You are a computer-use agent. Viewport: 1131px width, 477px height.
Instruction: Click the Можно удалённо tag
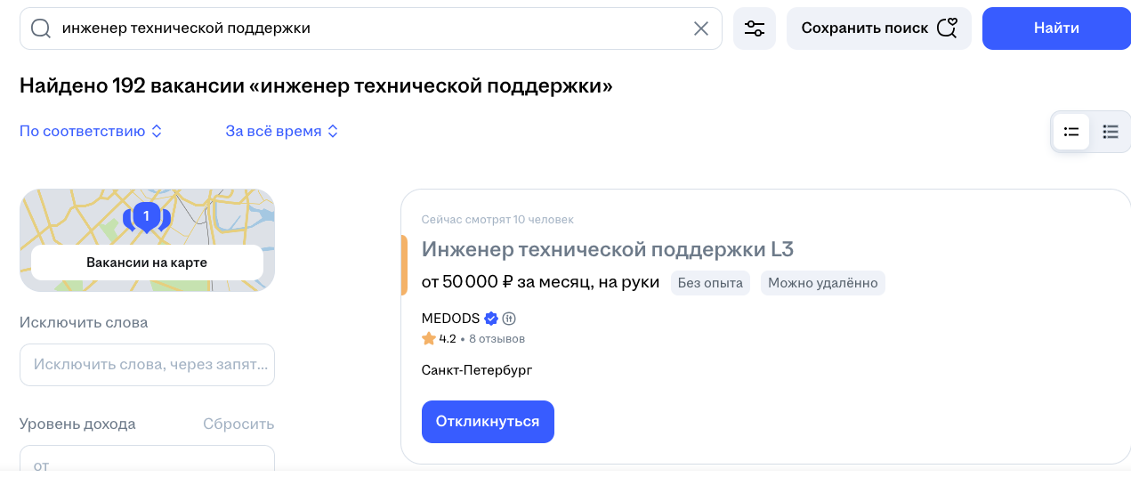point(823,283)
